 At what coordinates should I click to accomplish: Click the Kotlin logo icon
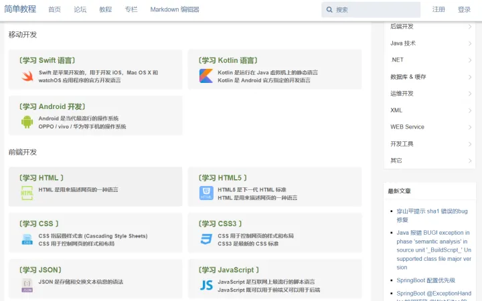(x=206, y=76)
